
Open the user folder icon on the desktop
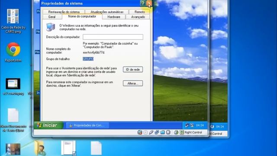point(40,148)
